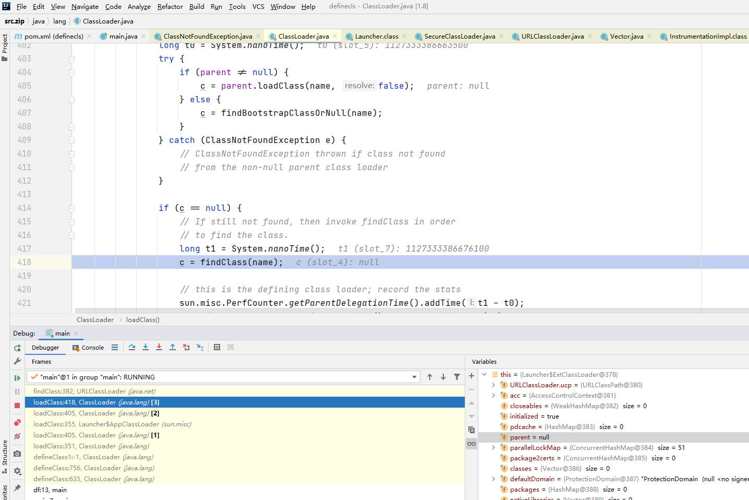Image resolution: width=749 pixels, height=500 pixels.
Task: Open the Run menu
Action: pyautogui.click(x=216, y=6)
